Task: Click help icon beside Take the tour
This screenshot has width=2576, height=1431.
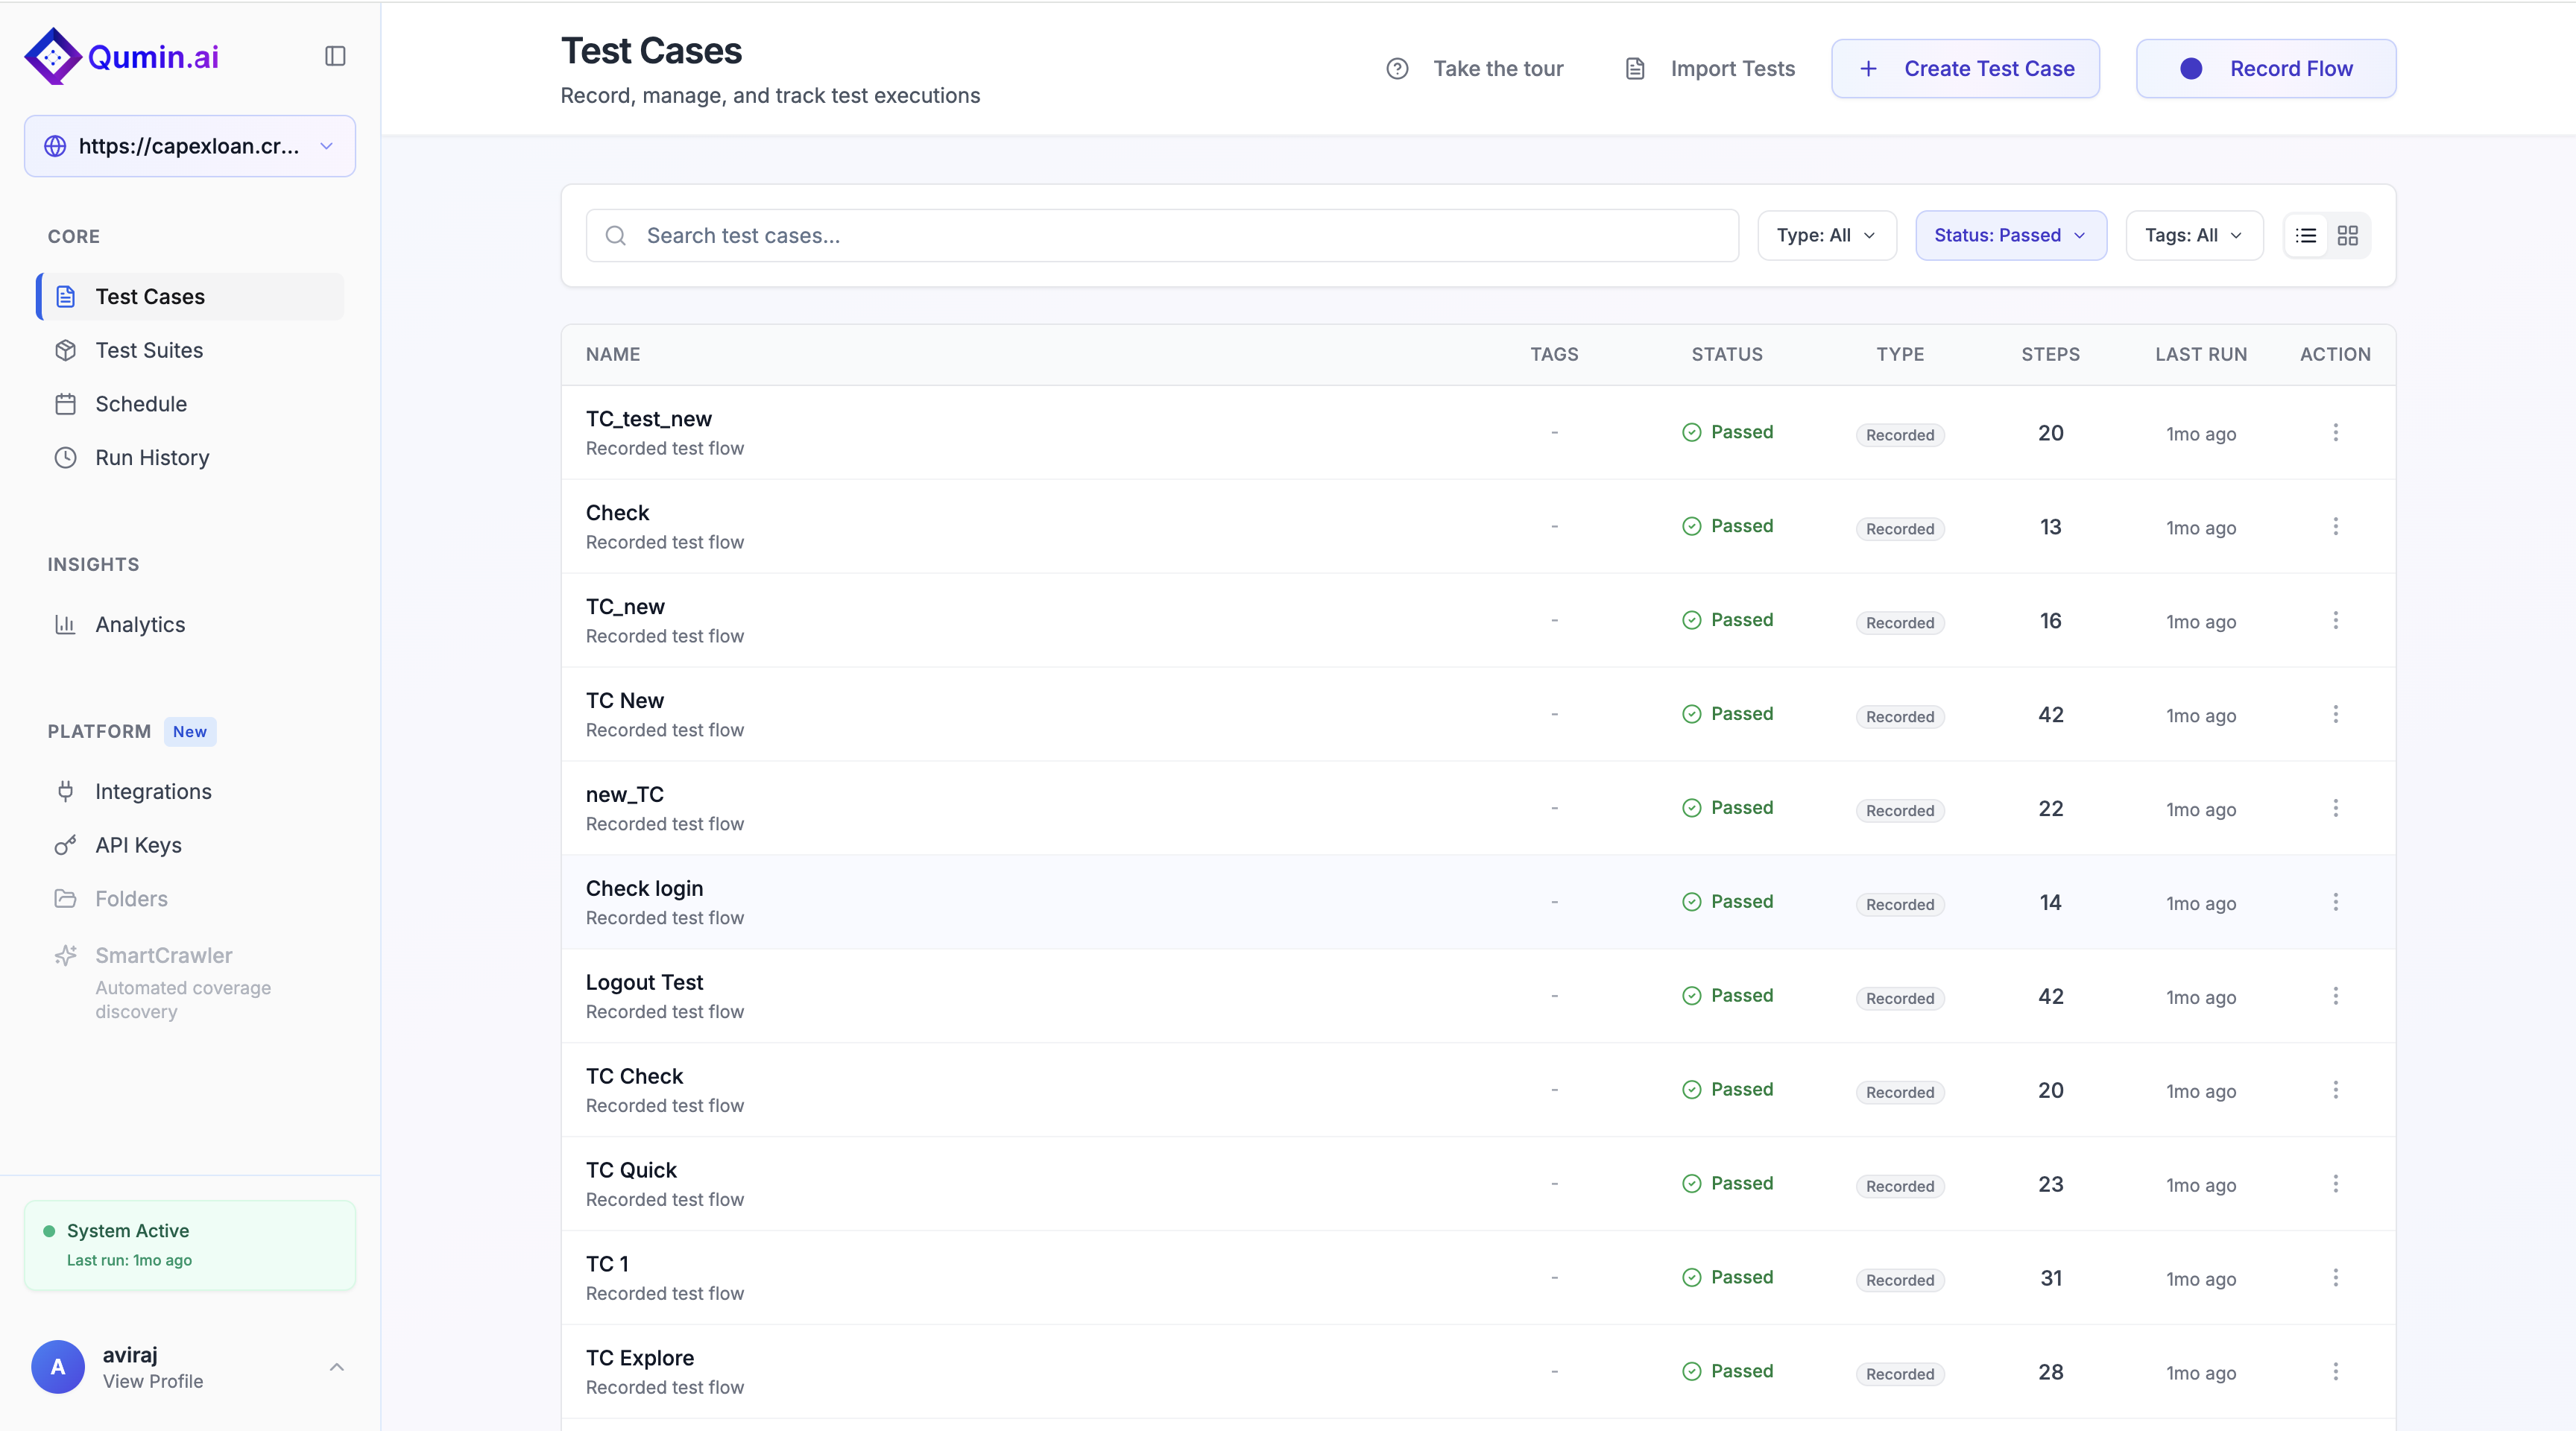Action: click(1397, 69)
